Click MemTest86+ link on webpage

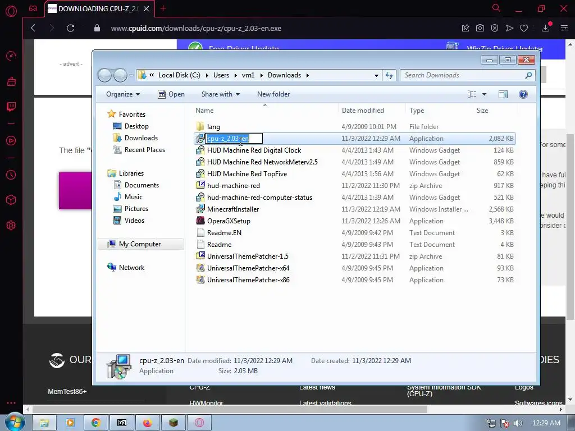pos(67,391)
